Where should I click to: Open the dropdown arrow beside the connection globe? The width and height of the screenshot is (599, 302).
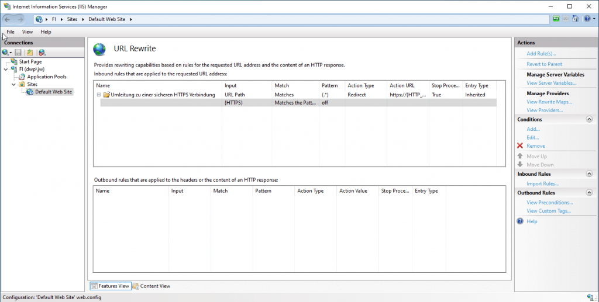pos(11,53)
